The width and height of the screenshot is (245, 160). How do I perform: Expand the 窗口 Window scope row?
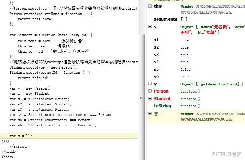[150, 114]
